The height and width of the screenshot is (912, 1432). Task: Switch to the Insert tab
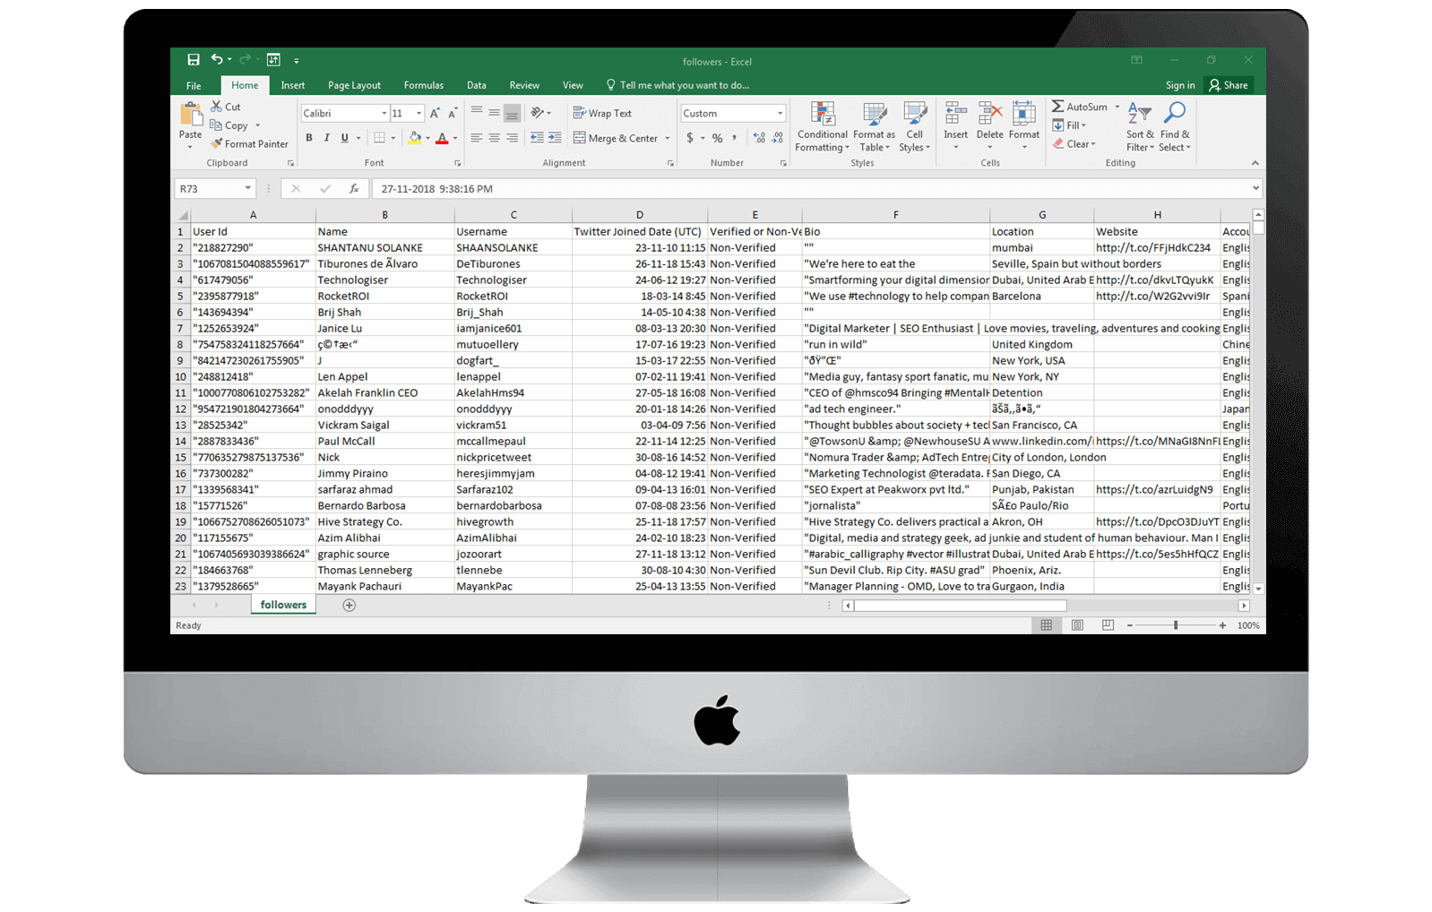(292, 86)
